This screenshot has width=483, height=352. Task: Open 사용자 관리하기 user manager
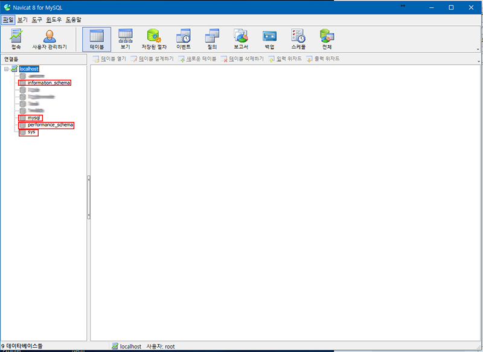[x=50, y=39]
